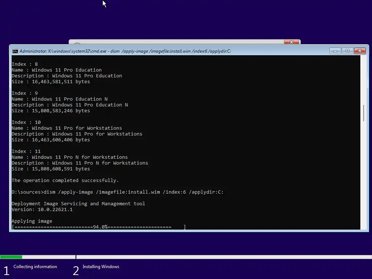372x279 pixels.
Task: Click "Name : Windows 11 Pro Education" line
Action: point(57,70)
